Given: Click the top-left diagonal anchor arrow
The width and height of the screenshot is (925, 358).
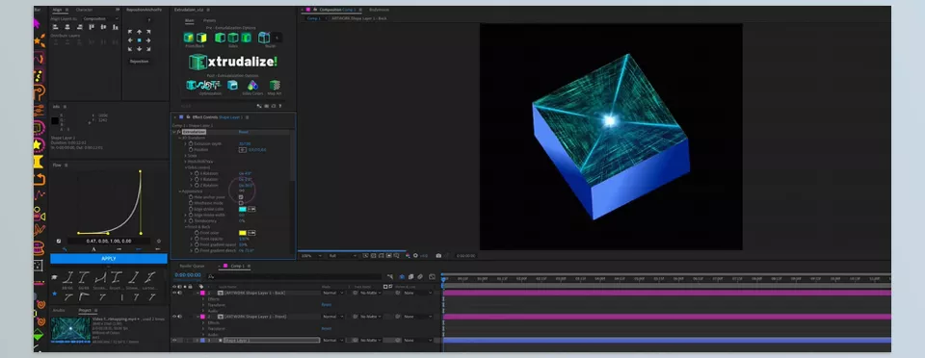Looking at the screenshot, I should pos(130,32).
